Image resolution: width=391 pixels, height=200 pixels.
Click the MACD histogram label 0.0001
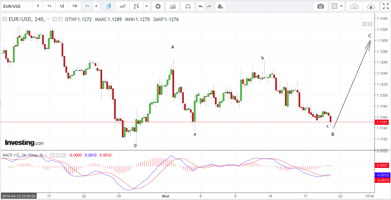(x=382, y=165)
